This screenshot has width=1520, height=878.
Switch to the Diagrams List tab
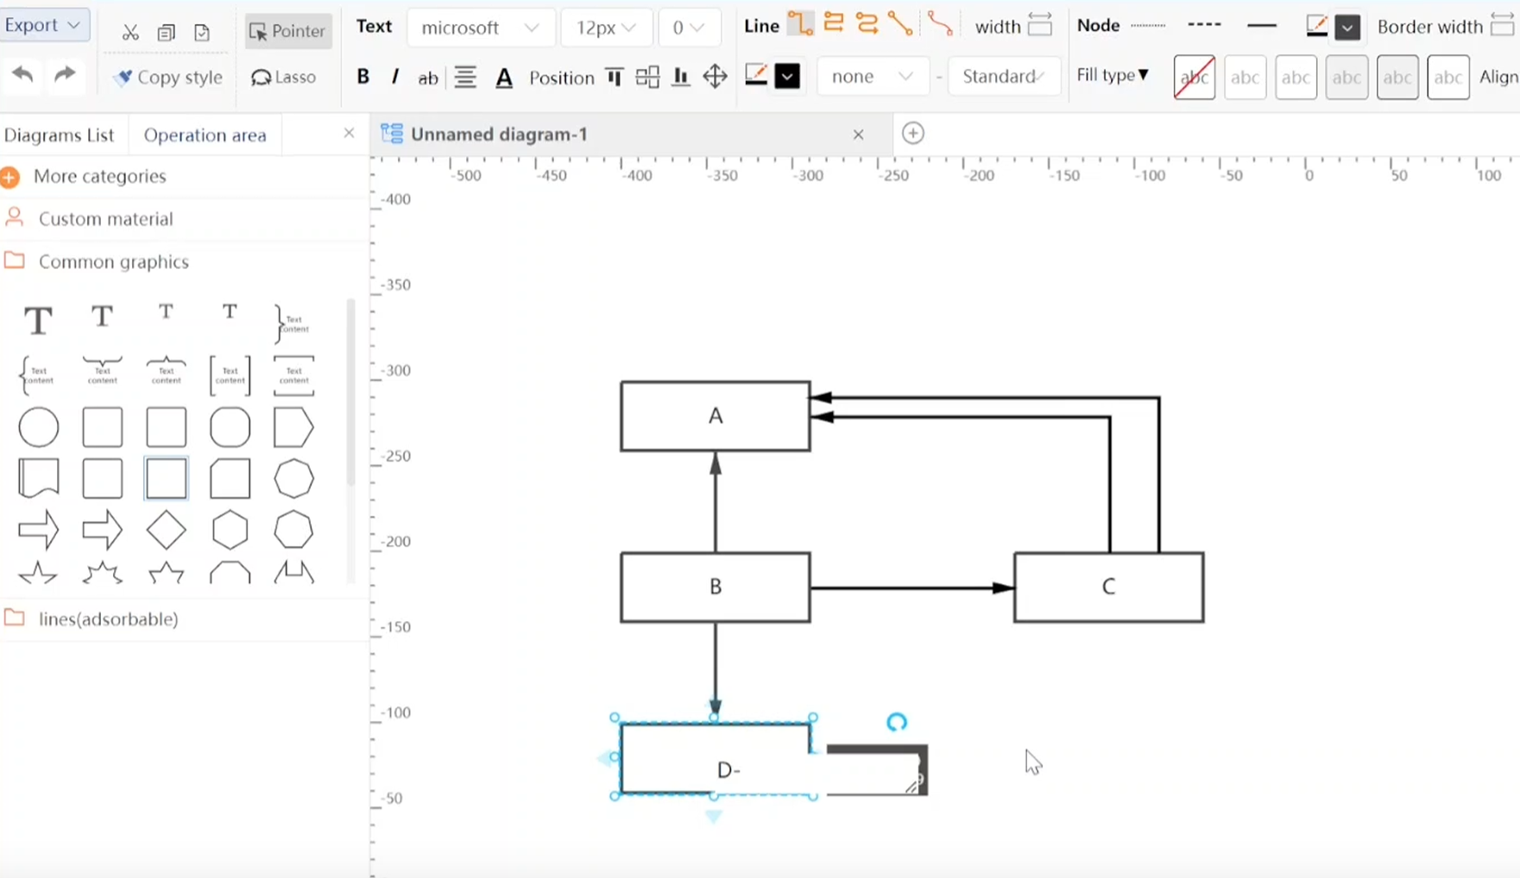click(x=59, y=135)
